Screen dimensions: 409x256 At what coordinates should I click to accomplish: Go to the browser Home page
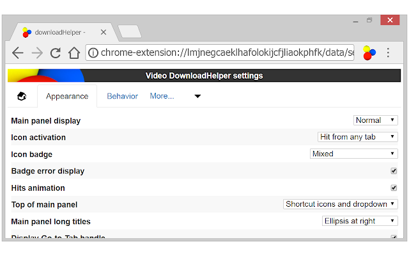tap(74, 52)
